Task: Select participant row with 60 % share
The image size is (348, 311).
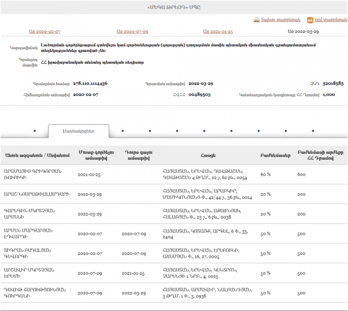Action: click(174, 174)
